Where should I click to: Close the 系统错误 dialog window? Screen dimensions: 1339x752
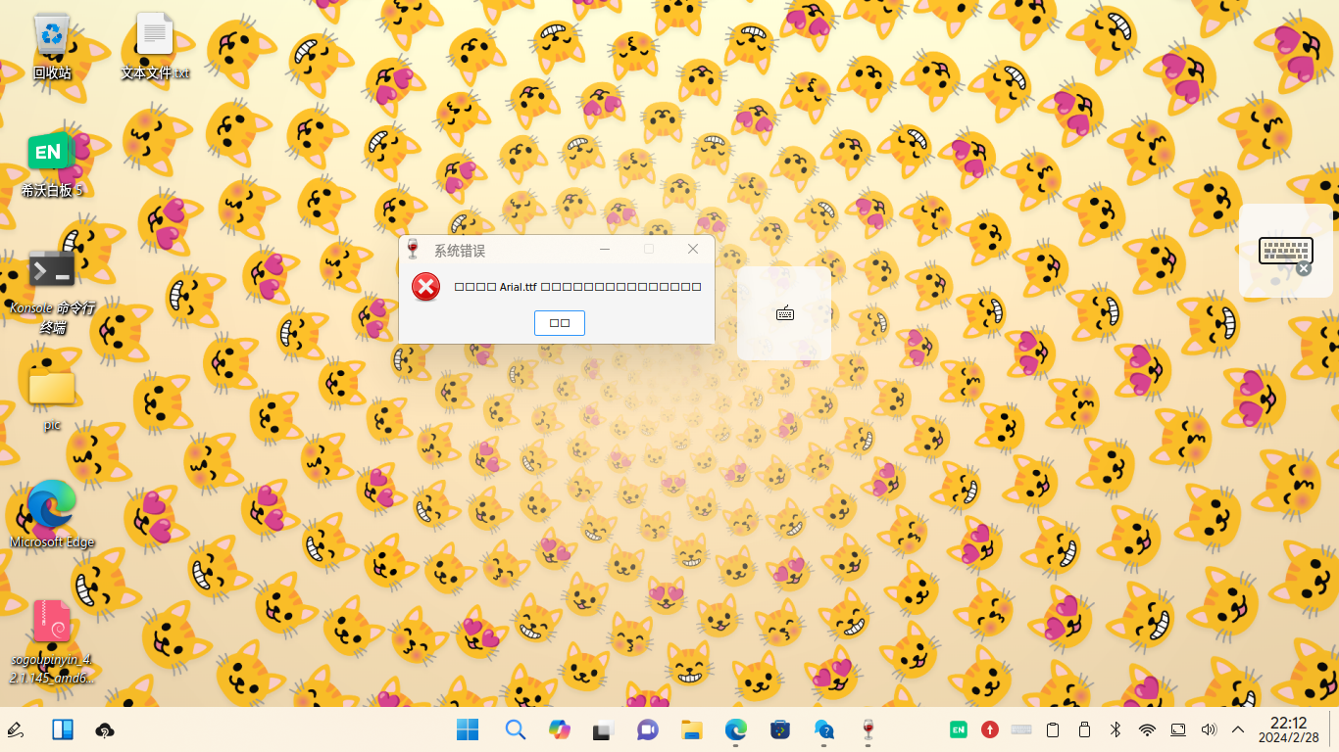coord(693,249)
